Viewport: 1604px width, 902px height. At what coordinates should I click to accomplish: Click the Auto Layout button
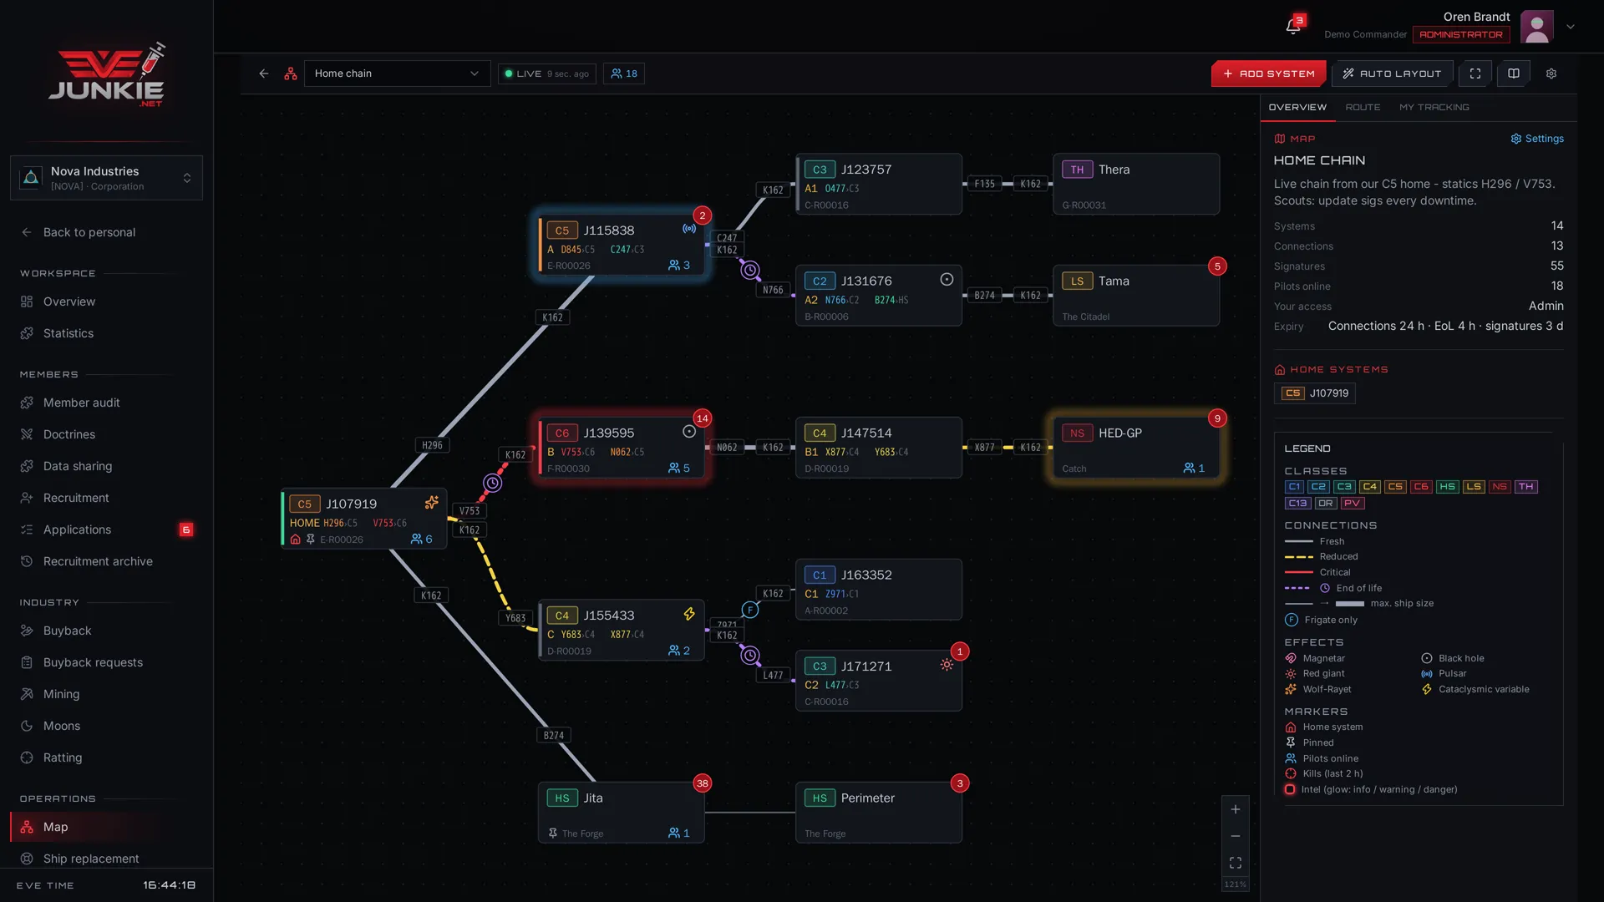click(1392, 73)
